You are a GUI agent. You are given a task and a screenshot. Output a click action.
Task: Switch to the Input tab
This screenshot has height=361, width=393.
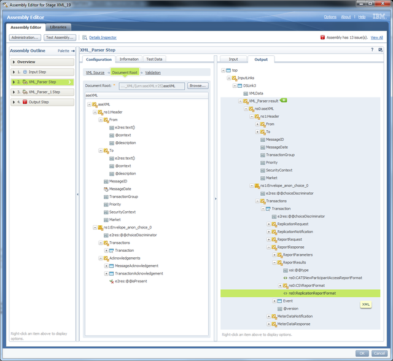point(233,60)
